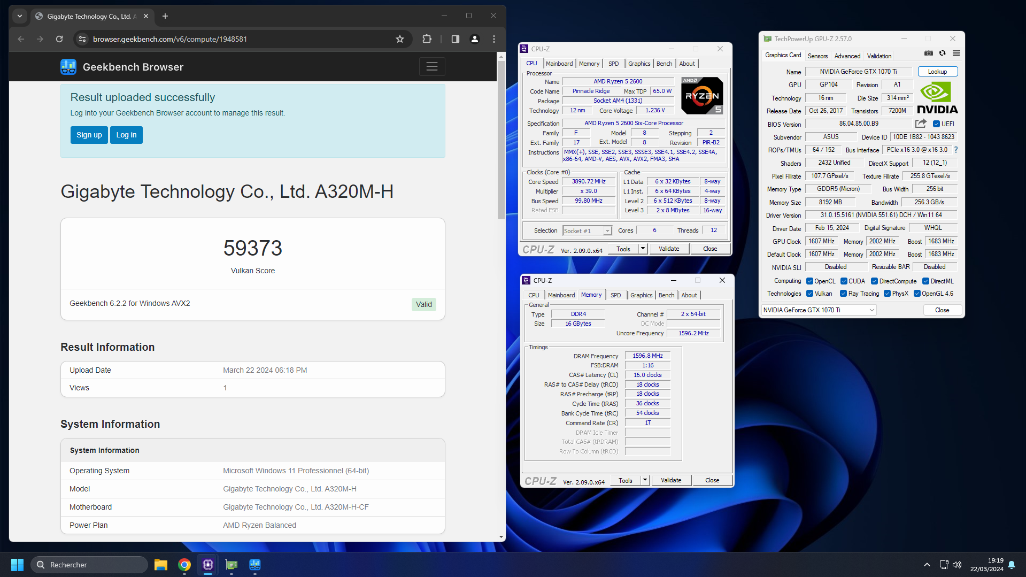
Task: Expand Tools dropdown arrow in upper CPU-Z
Action: [x=643, y=249]
